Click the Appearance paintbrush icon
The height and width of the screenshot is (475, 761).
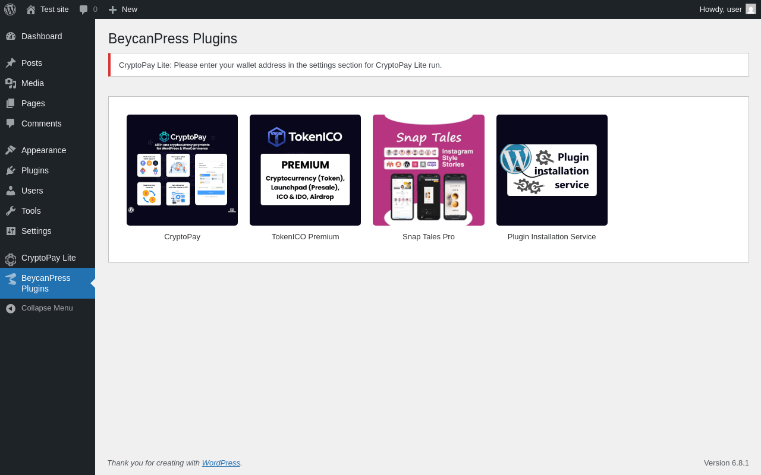click(x=11, y=150)
